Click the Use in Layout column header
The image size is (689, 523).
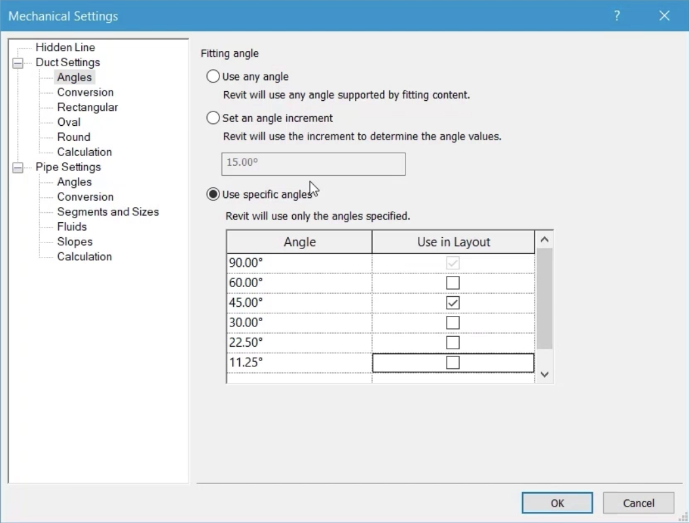(x=453, y=242)
